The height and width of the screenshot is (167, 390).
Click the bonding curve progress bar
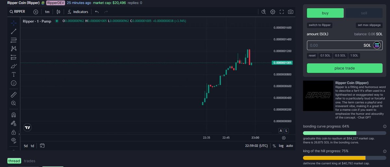point(345,133)
